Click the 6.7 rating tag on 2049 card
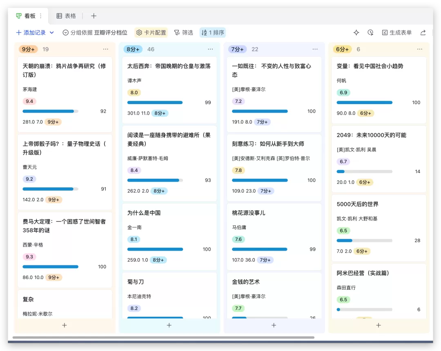This screenshot has height=351, width=441. [x=343, y=162]
